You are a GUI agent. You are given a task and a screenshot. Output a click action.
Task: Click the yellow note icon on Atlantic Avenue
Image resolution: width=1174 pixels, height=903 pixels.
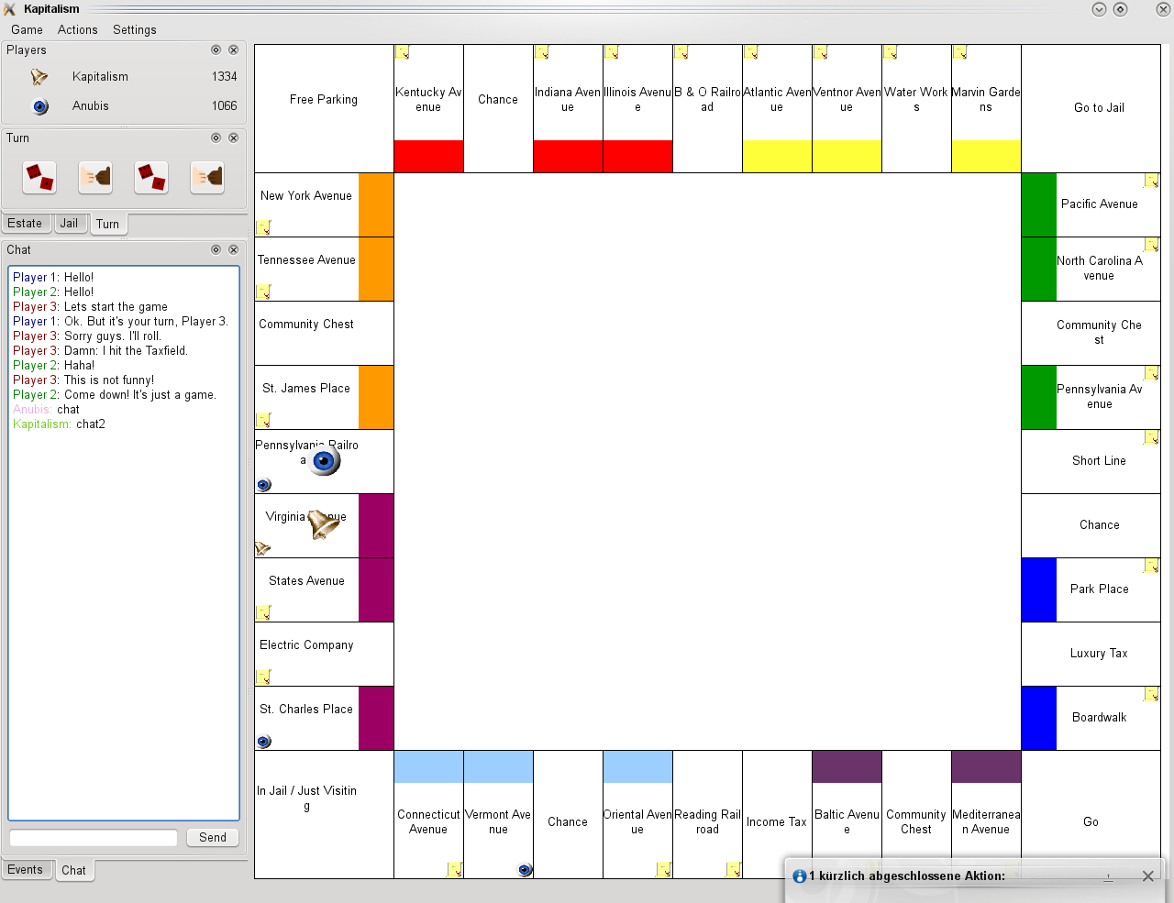coord(750,52)
